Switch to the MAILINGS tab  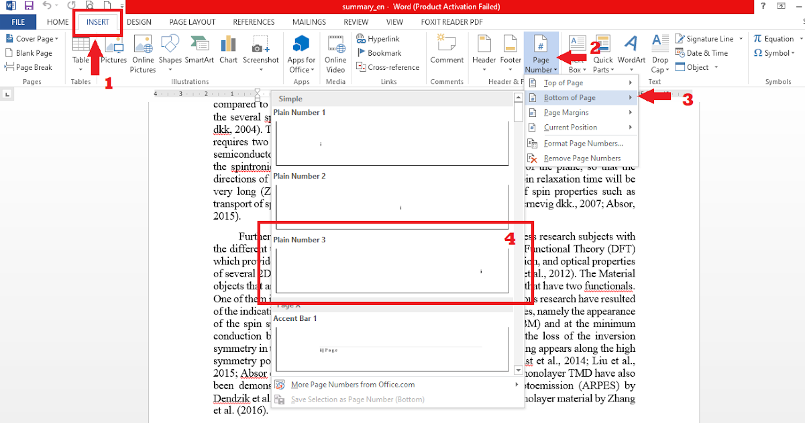(309, 21)
